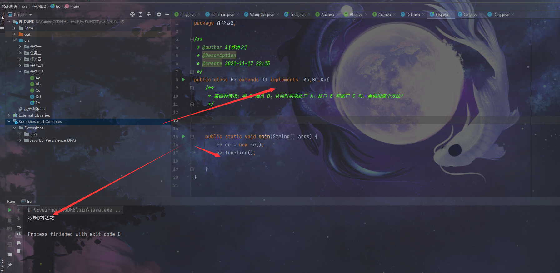Expand Java EE: Persistence (JPA) folder

tap(20, 140)
